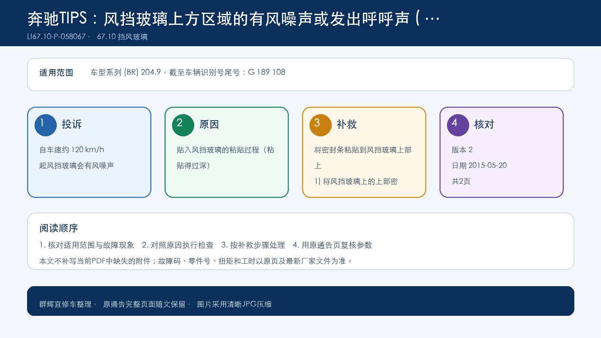The image size is (601, 338).
Task: Click the subtitle 67.10 挡风玻璃
Action: tap(122, 37)
